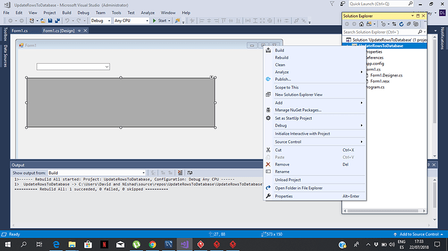Screen dimensions: 448x251
Task: Open Chrome from the taskbar
Action: (153, 245)
